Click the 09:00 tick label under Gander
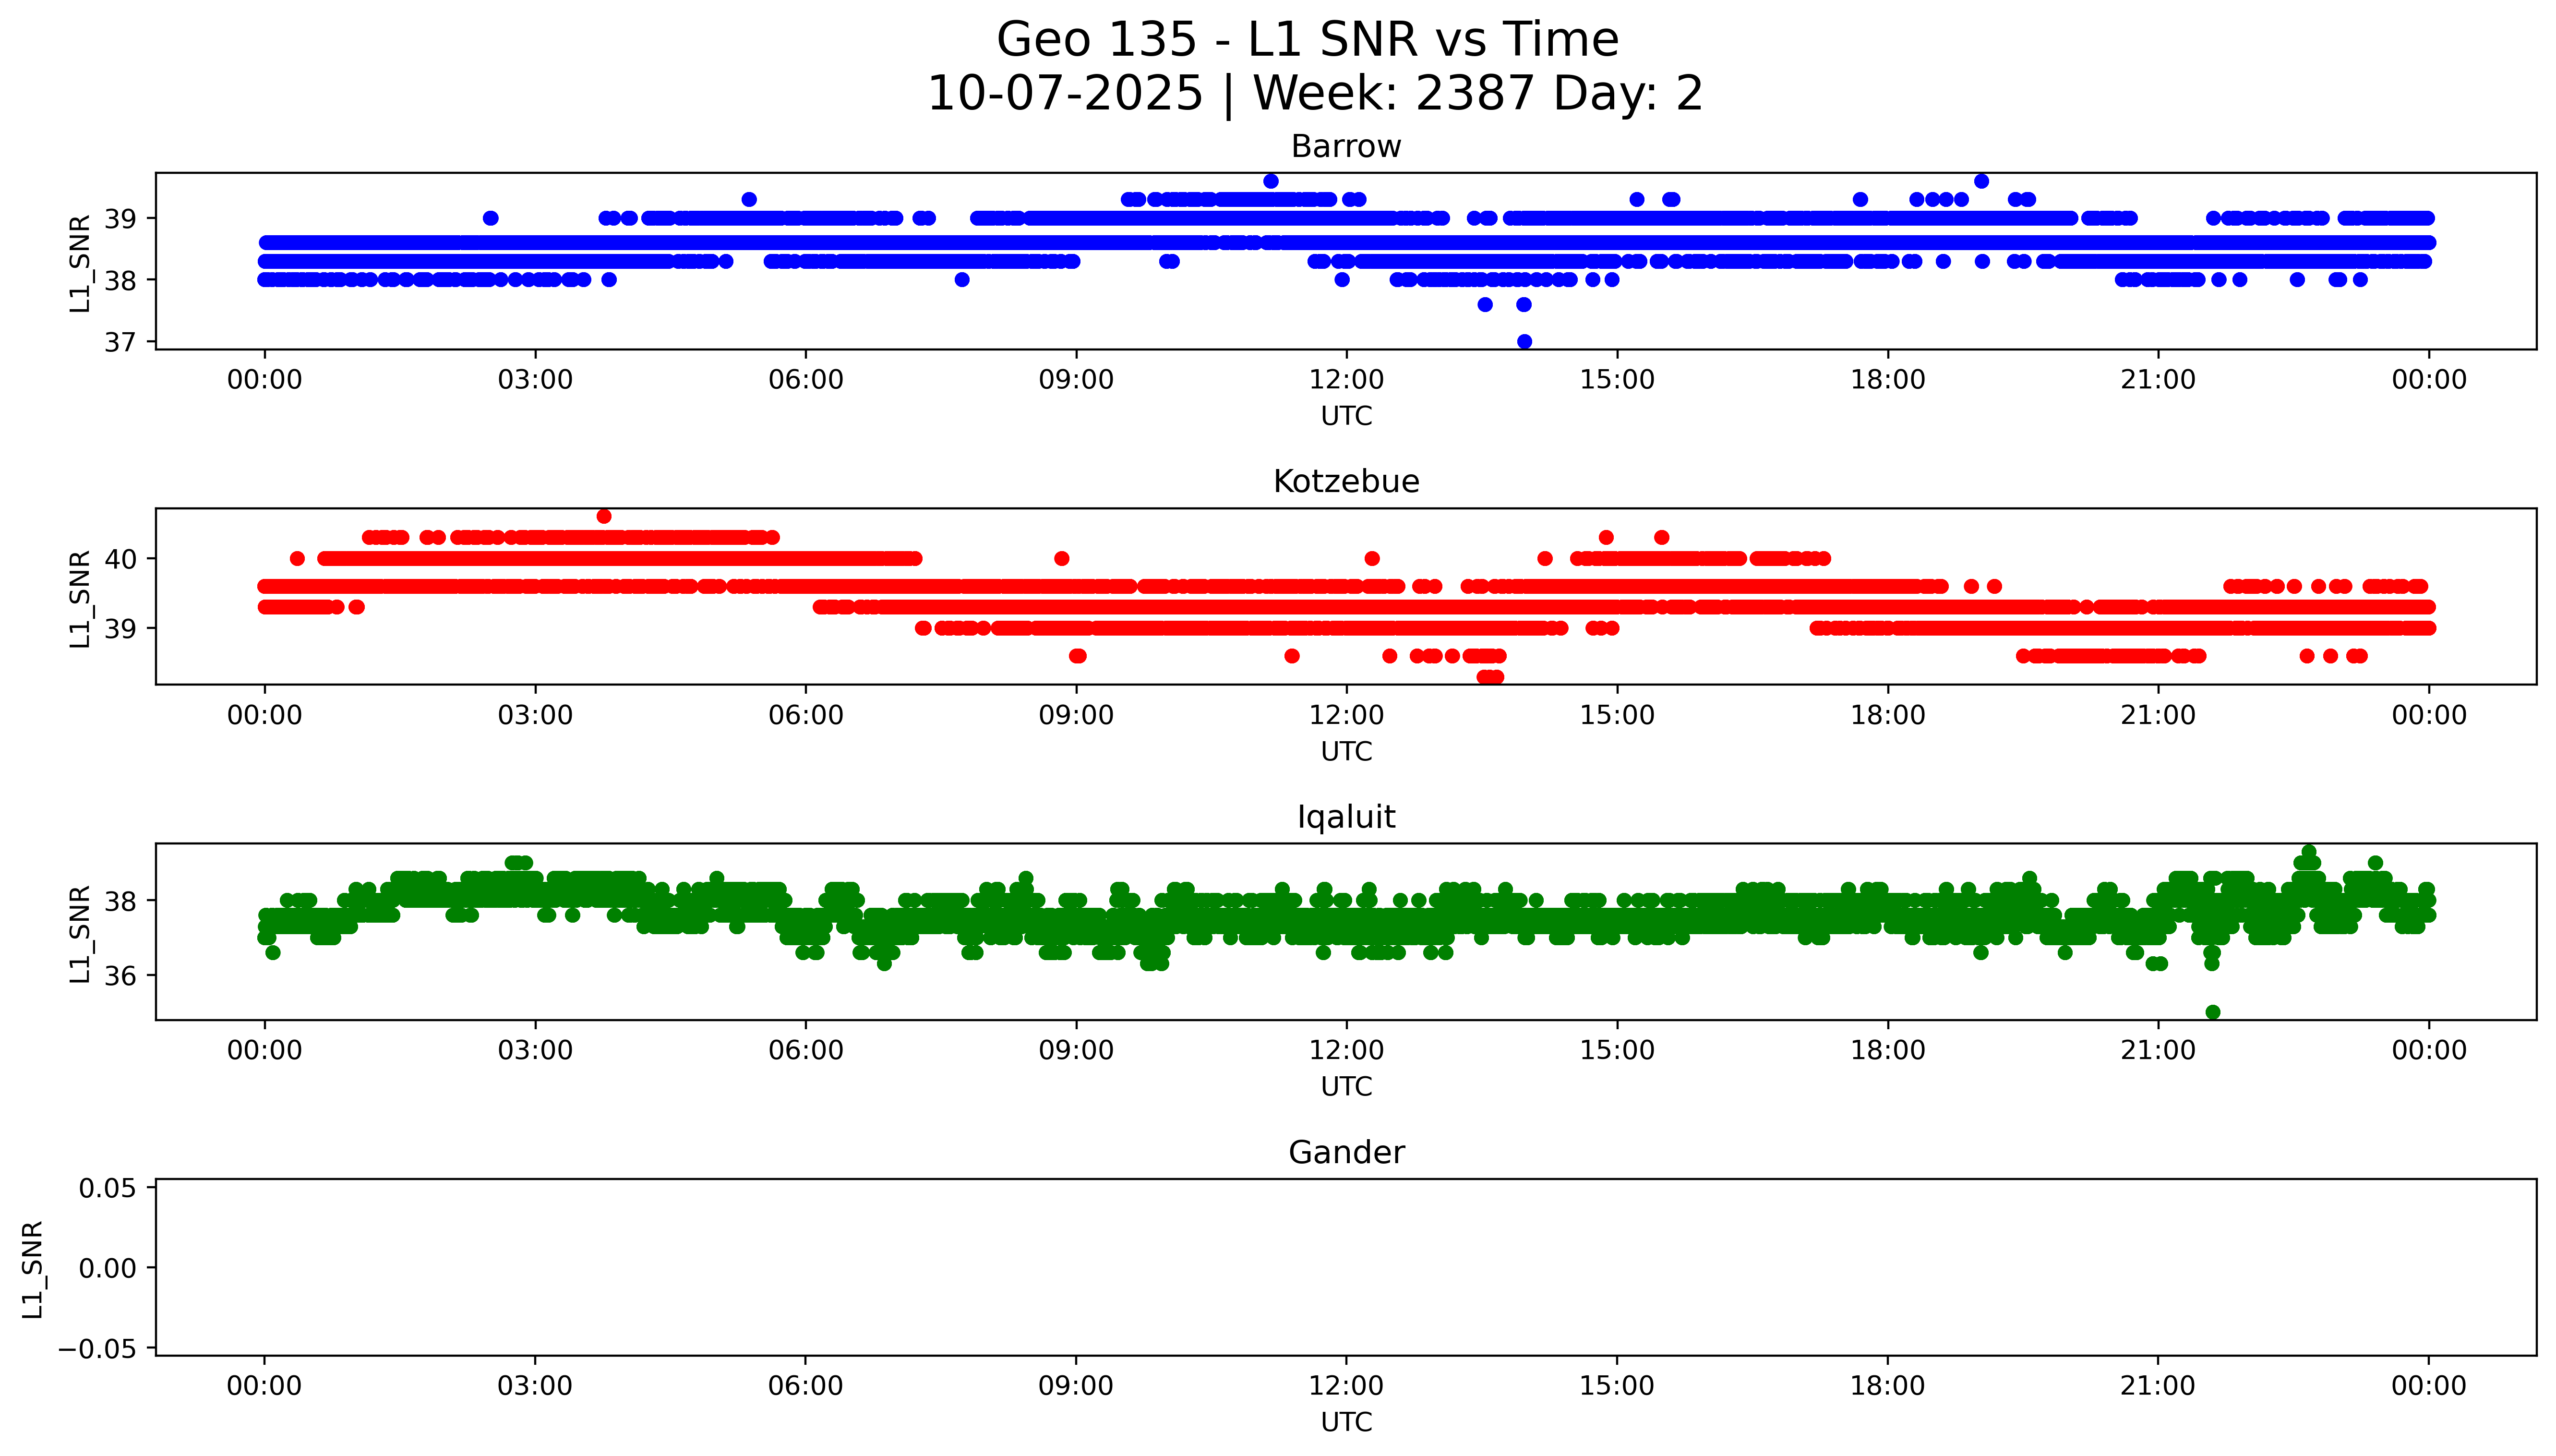The width and height of the screenshot is (2556, 1456). click(x=1076, y=1386)
